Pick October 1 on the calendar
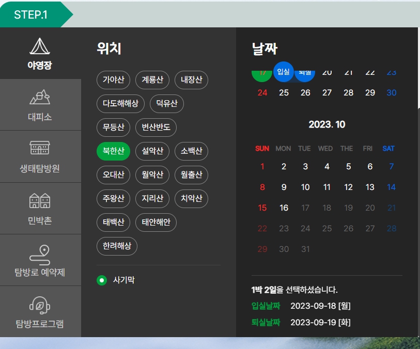 [262, 166]
